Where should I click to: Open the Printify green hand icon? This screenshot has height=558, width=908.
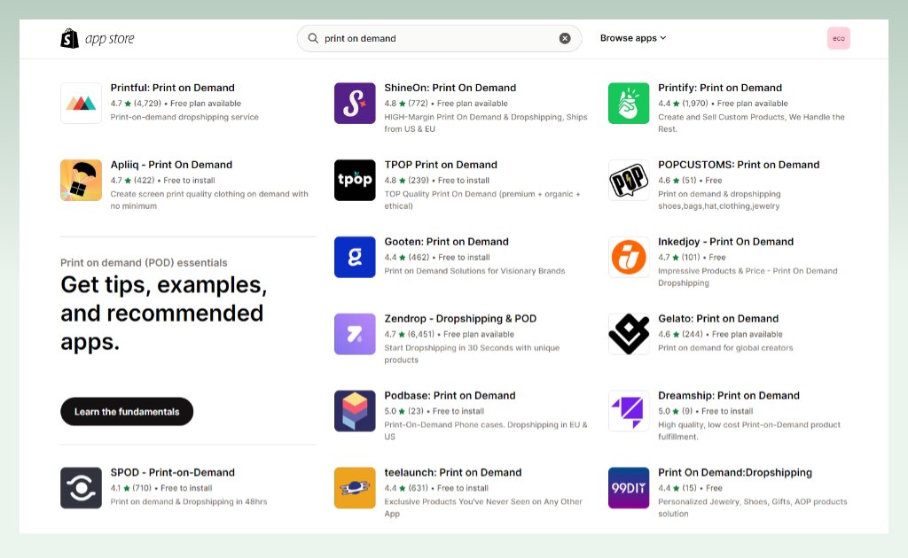point(629,103)
